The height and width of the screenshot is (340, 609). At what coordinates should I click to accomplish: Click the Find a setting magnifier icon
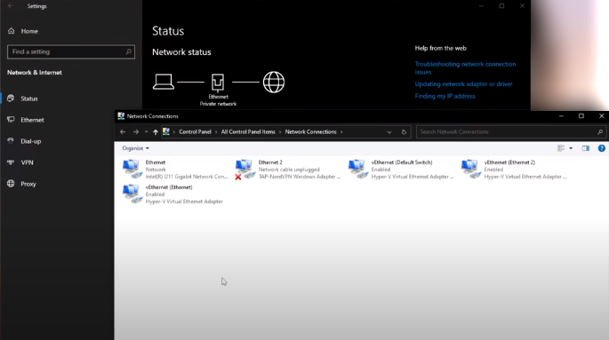point(129,51)
